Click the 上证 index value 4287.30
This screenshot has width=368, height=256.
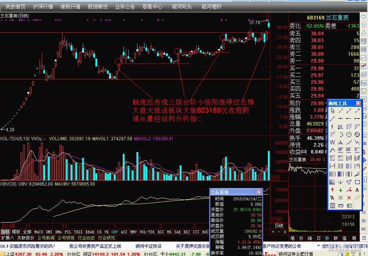tap(23, 254)
